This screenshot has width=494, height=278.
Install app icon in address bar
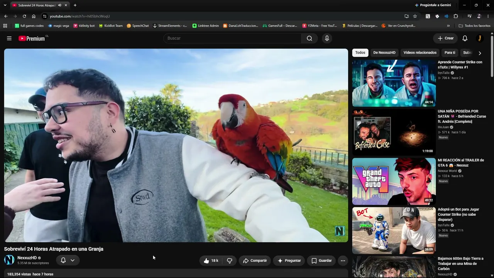pyautogui.click(x=406, y=16)
